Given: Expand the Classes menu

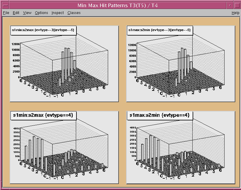Looking at the screenshot, I should point(74,13).
